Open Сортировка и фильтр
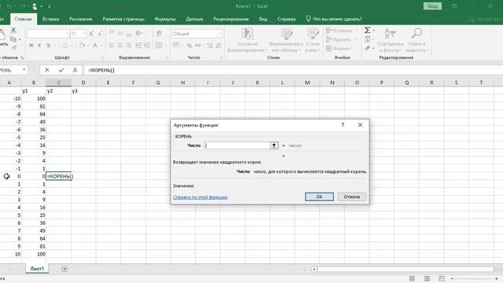Screen dimensions: 503x283 391,40
